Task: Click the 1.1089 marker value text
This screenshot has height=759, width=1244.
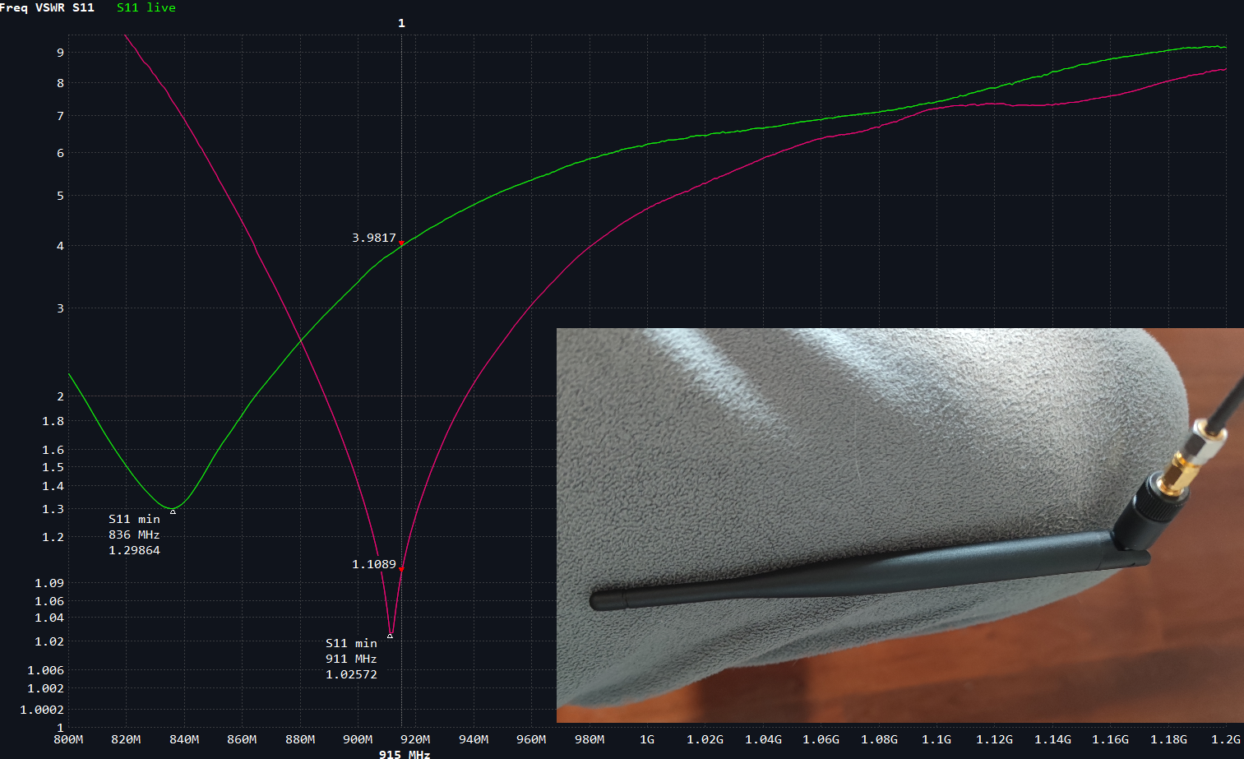Action: pos(373,564)
